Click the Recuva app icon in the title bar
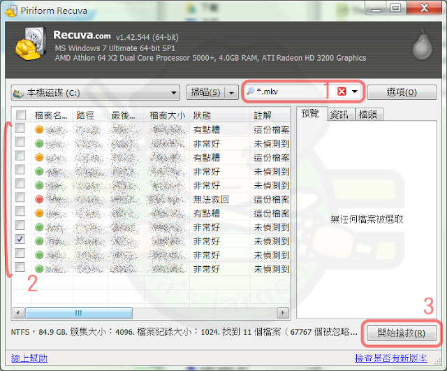The image size is (447, 371). click(x=11, y=11)
